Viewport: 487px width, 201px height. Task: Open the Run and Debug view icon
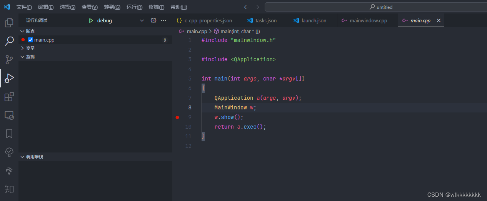tap(9, 78)
